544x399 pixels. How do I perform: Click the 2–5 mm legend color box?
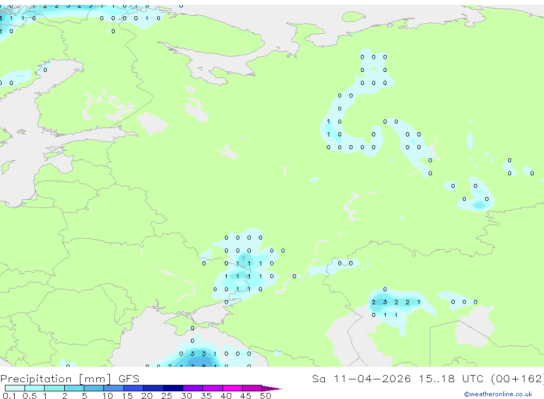point(74,388)
